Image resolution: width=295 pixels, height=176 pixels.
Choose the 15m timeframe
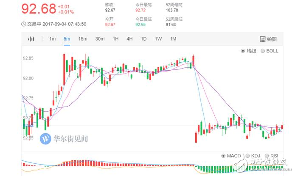coord(83,39)
